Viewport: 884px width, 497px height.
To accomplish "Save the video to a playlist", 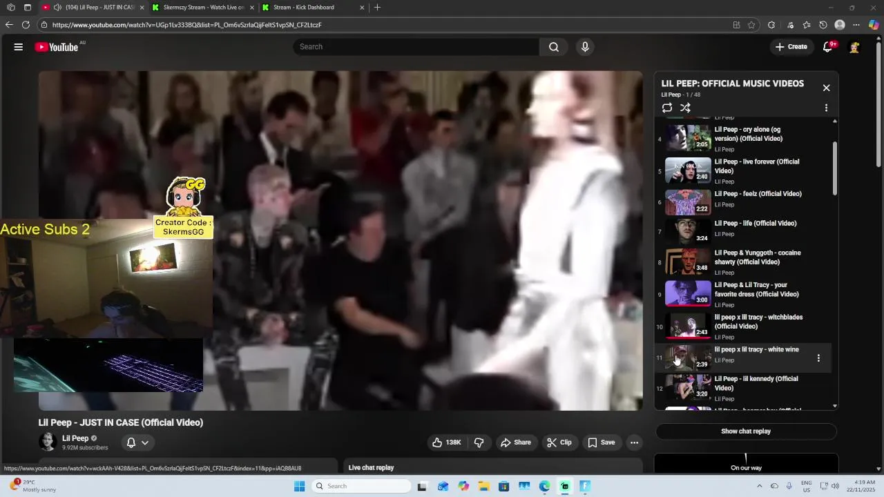I will tap(601, 442).
